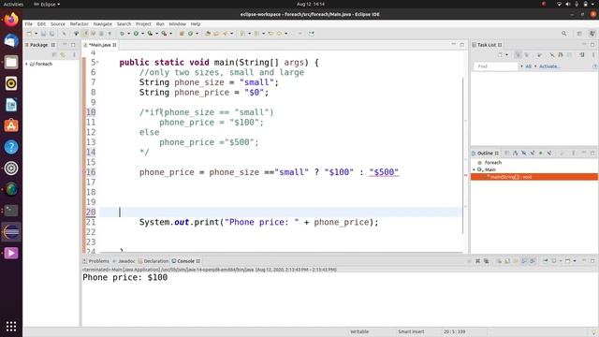Switch to the Javadoc tab

pyautogui.click(x=124, y=261)
